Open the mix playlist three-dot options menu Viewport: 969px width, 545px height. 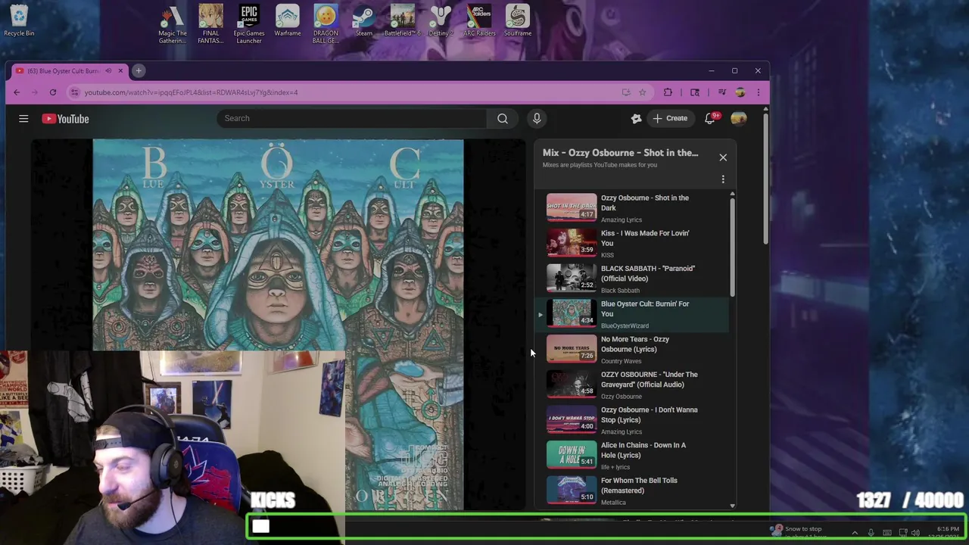(x=723, y=179)
